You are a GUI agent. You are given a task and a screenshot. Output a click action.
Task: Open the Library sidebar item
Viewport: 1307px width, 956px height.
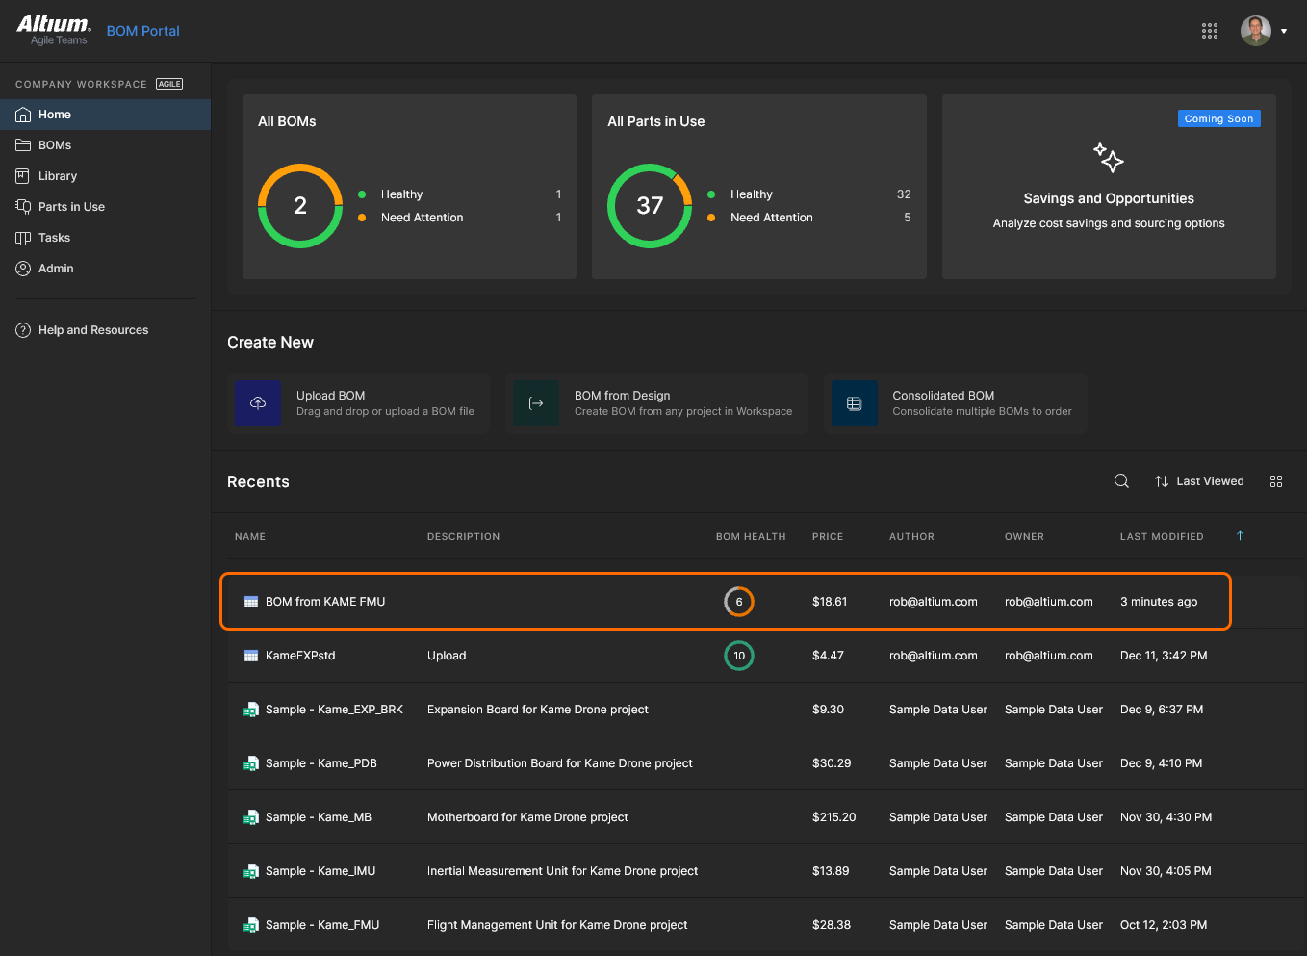58,176
